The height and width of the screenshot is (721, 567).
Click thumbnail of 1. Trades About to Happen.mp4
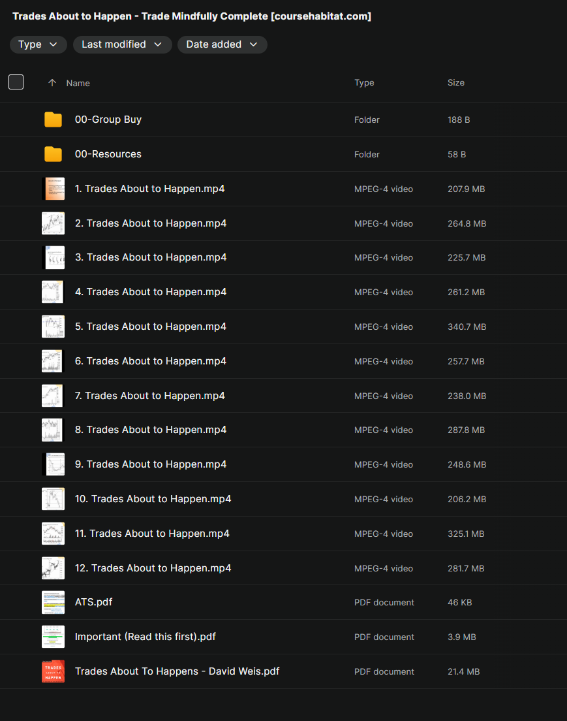pyautogui.click(x=53, y=189)
